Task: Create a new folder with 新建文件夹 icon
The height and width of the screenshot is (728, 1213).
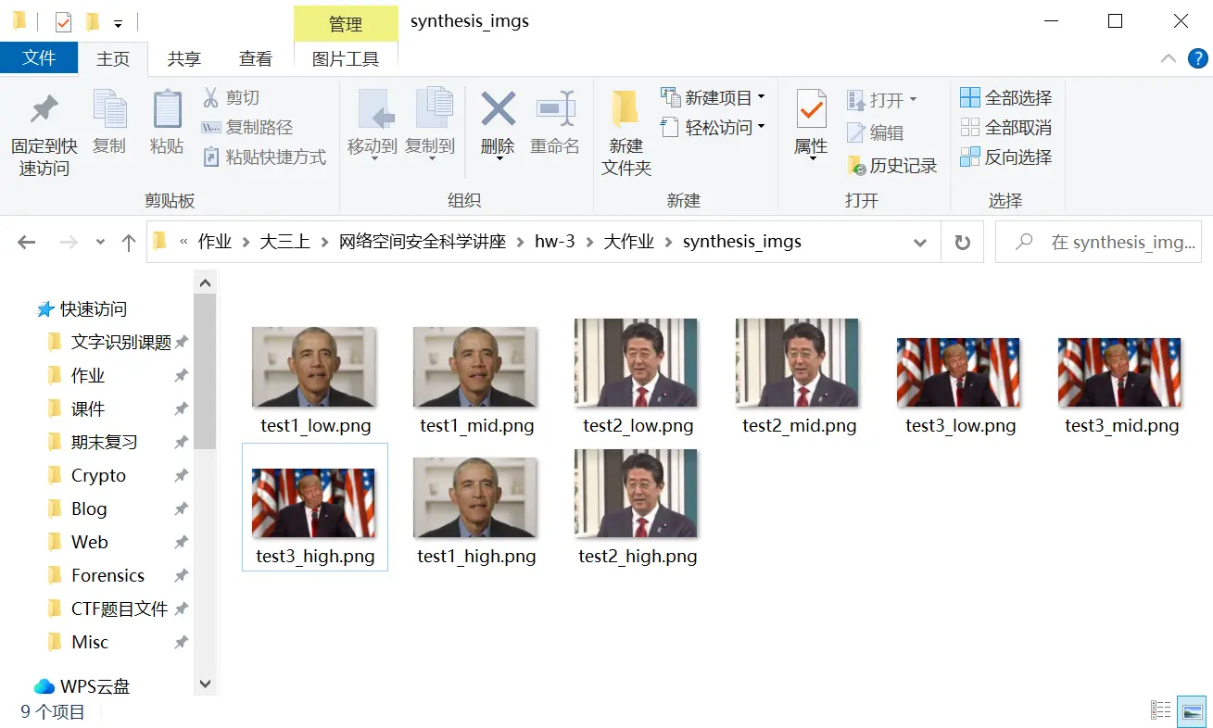Action: [626, 110]
